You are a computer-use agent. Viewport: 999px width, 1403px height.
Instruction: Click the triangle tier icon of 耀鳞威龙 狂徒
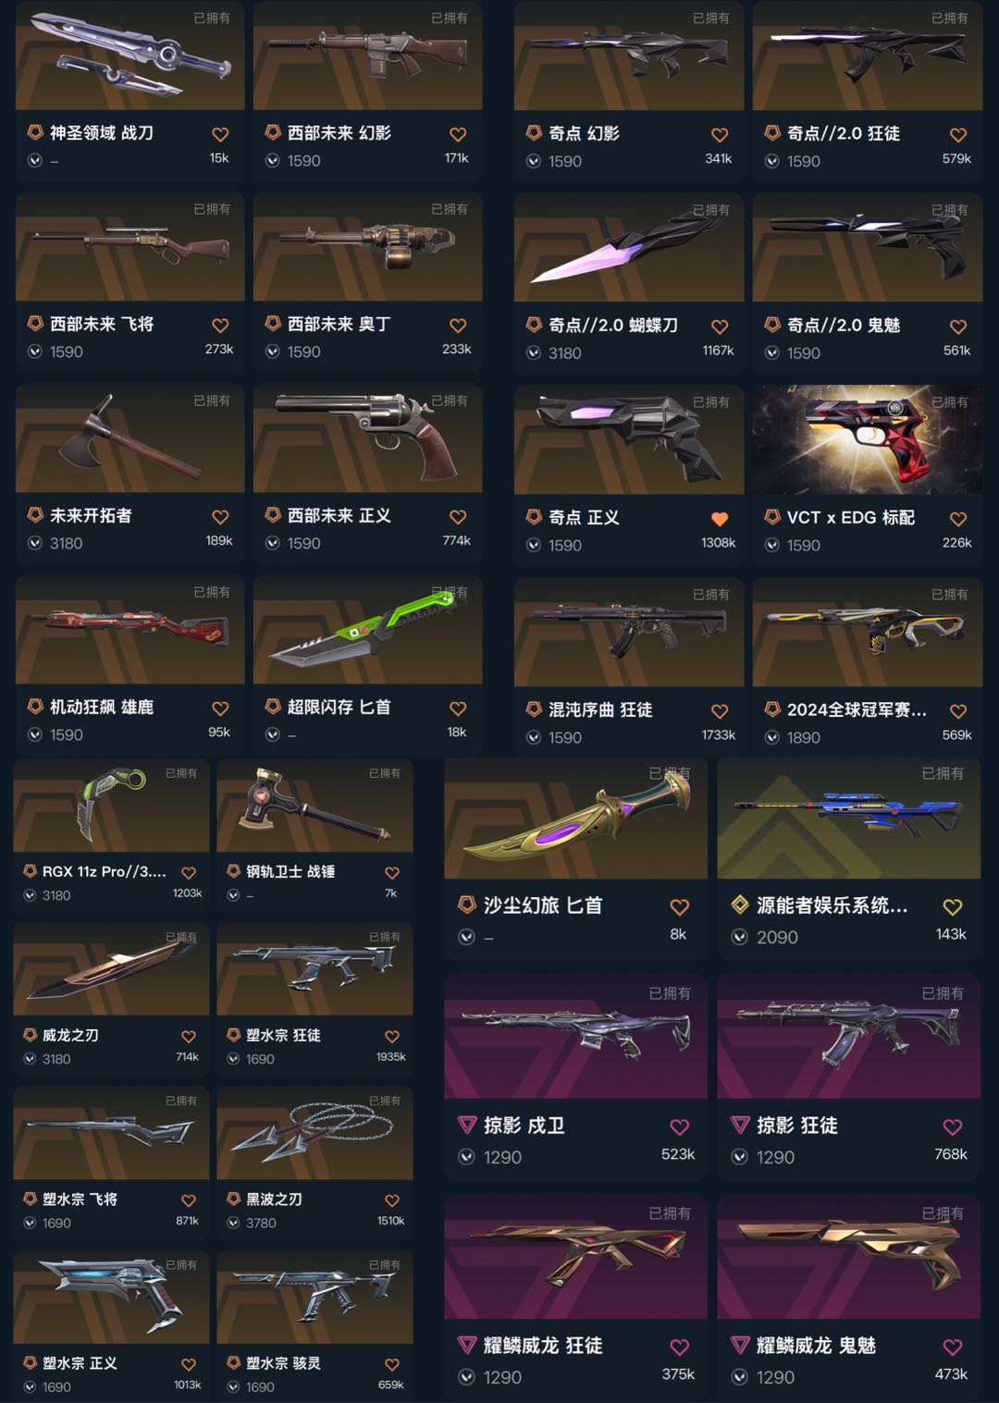467,1345
